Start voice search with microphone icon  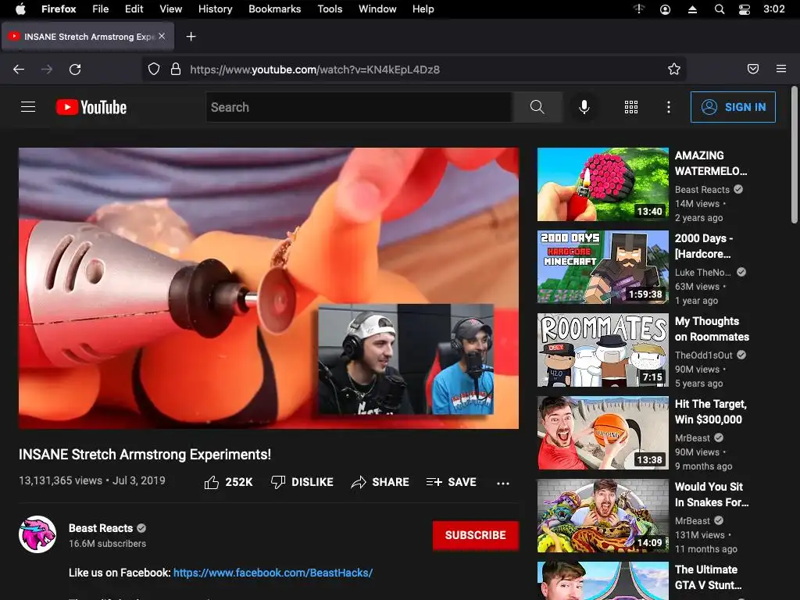584,107
